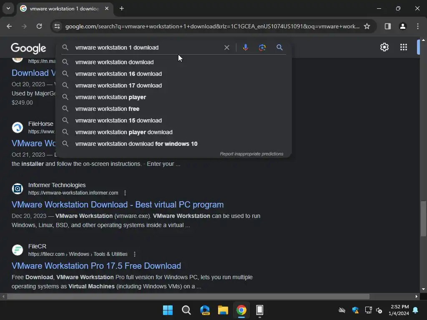
Task: Click the horizontal scrollbar thumb
Action: [x=188, y=296]
